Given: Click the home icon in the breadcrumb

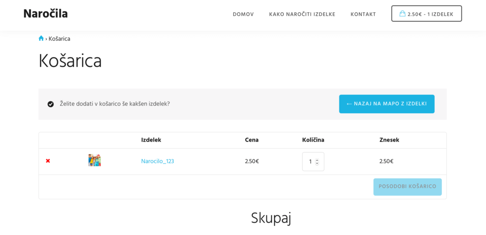Looking at the screenshot, I should coord(41,38).
